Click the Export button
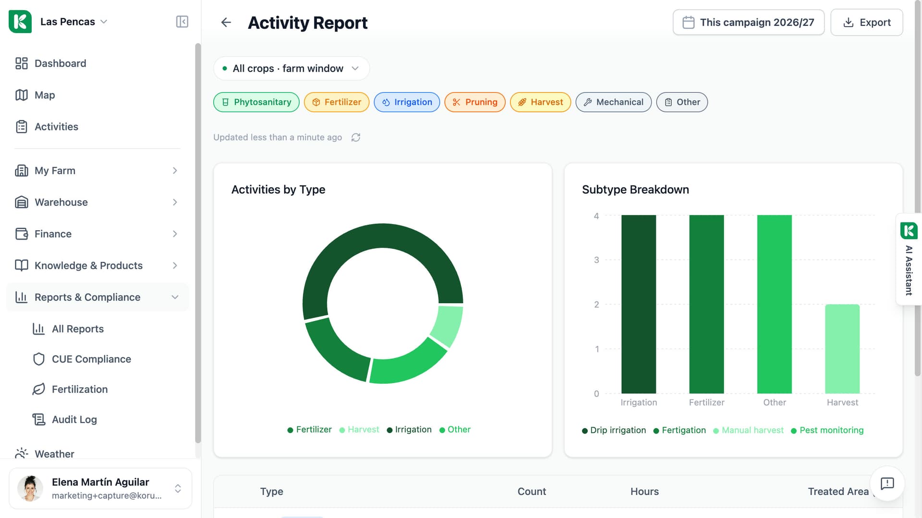The height and width of the screenshot is (518, 922). pos(866,23)
